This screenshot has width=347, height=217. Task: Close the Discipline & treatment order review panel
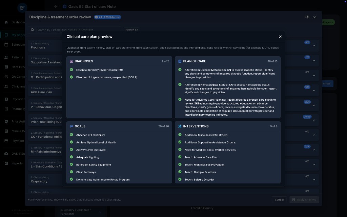314,17
